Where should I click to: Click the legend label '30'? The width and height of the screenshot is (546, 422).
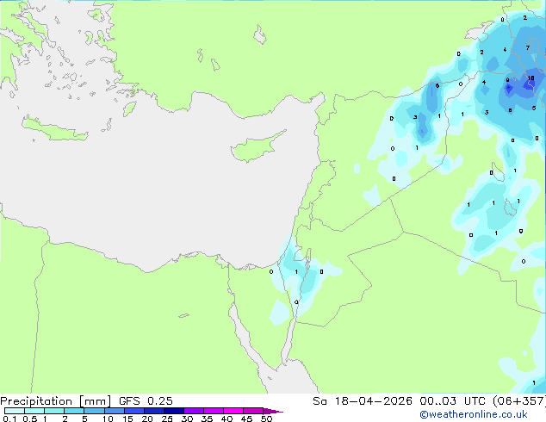pyautogui.click(x=187, y=419)
